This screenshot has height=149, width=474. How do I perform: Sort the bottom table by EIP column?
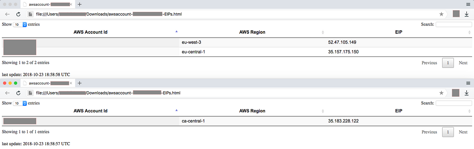[398, 111]
